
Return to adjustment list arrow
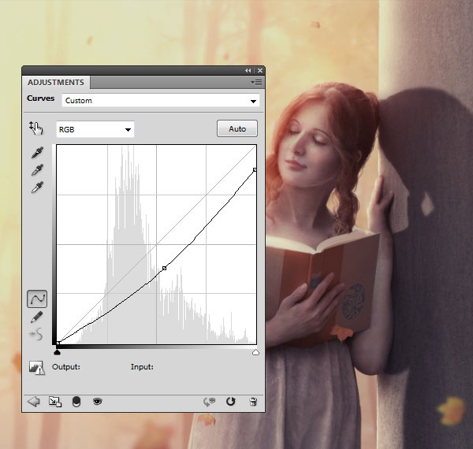33,402
